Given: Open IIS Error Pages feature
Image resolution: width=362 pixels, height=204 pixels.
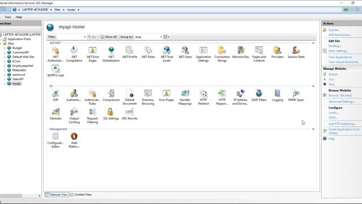Looking at the screenshot, I should click(x=166, y=95).
